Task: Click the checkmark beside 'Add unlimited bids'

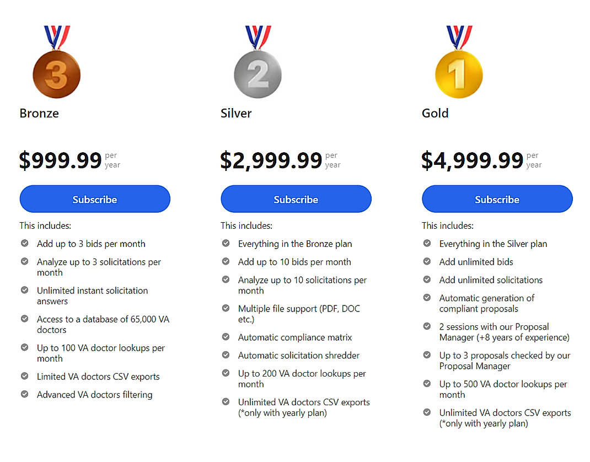Action: pos(427,261)
